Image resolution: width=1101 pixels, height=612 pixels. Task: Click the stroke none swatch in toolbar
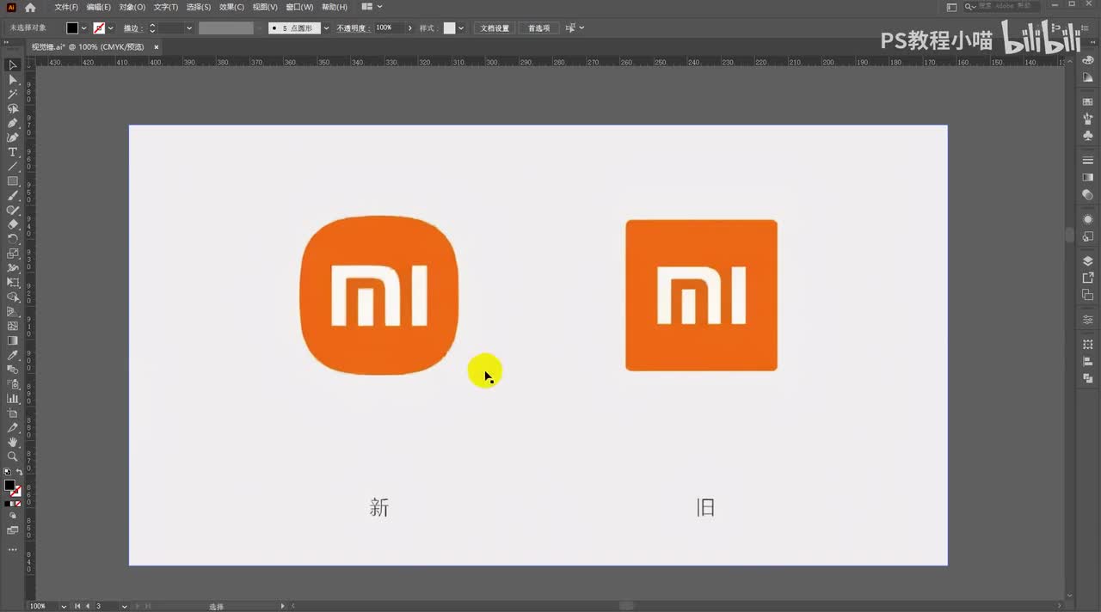tap(16, 492)
